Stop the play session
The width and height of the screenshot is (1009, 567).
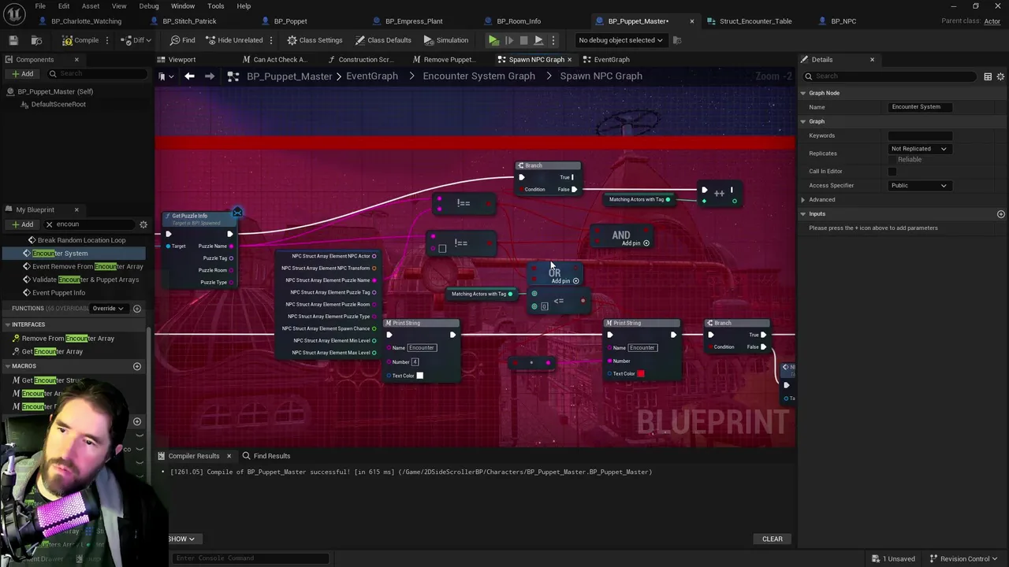tap(523, 40)
